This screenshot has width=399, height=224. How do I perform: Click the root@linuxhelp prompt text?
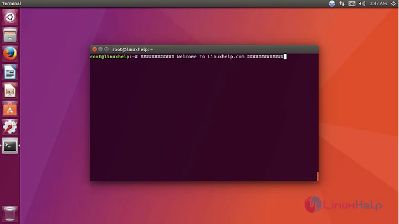click(114, 57)
